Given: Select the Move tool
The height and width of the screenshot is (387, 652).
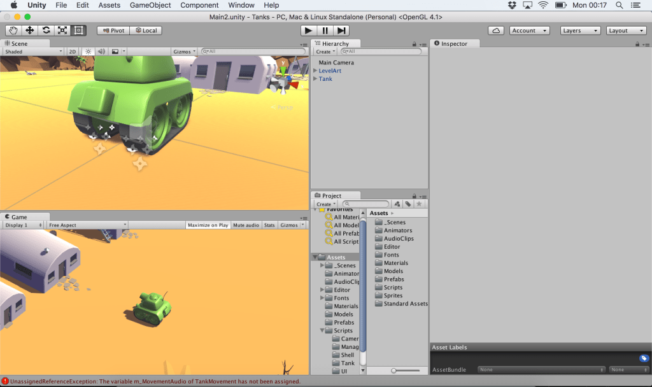Looking at the screenshot, I should pos(29,30).
